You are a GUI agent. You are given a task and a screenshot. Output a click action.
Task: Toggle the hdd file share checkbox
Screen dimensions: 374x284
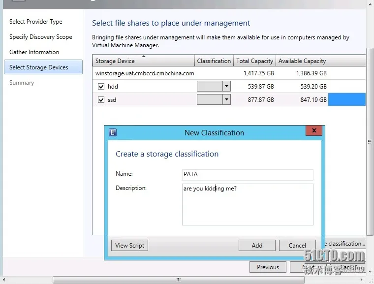tap(101, 87)
